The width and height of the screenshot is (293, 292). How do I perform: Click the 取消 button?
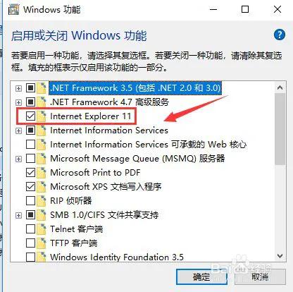[260, 277]
